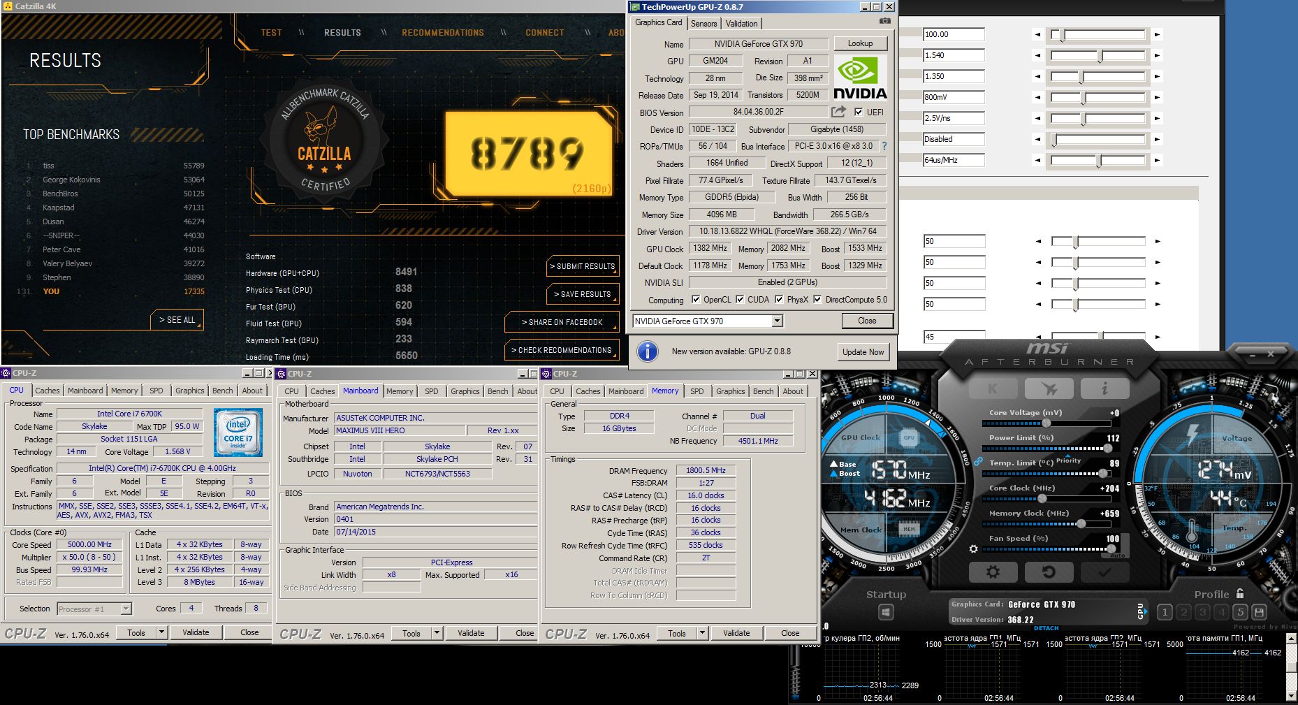Open the Tools dropdown arrow in the first CPU-Z window
The height and width of the screenshot is (705, 1298).
(161, 632)
